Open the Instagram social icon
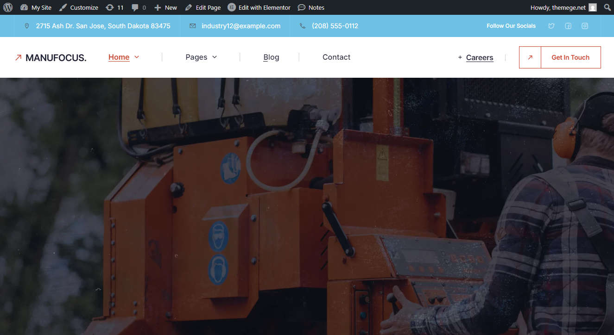614x335 pixels. 585,26
